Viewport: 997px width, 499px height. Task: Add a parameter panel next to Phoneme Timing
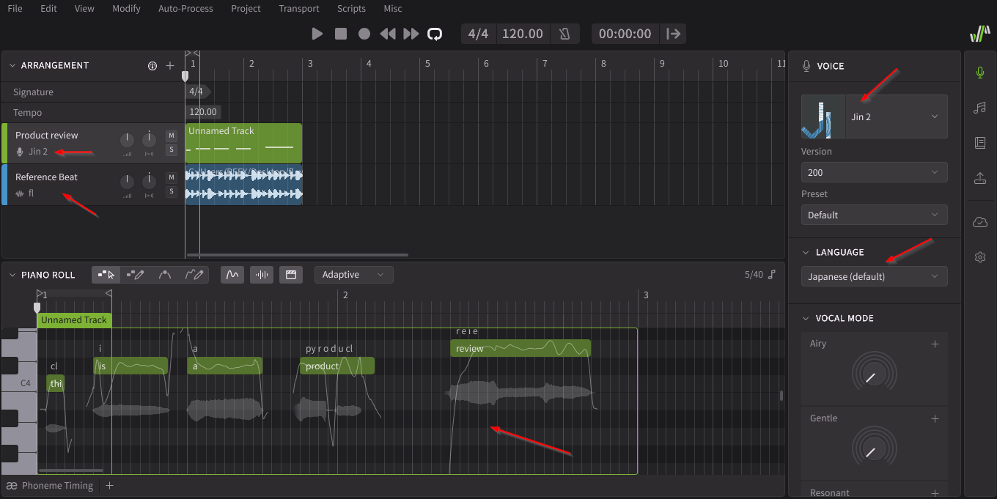[109, 485]
